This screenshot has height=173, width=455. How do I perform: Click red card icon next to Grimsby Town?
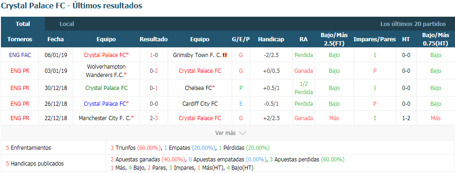225,55
